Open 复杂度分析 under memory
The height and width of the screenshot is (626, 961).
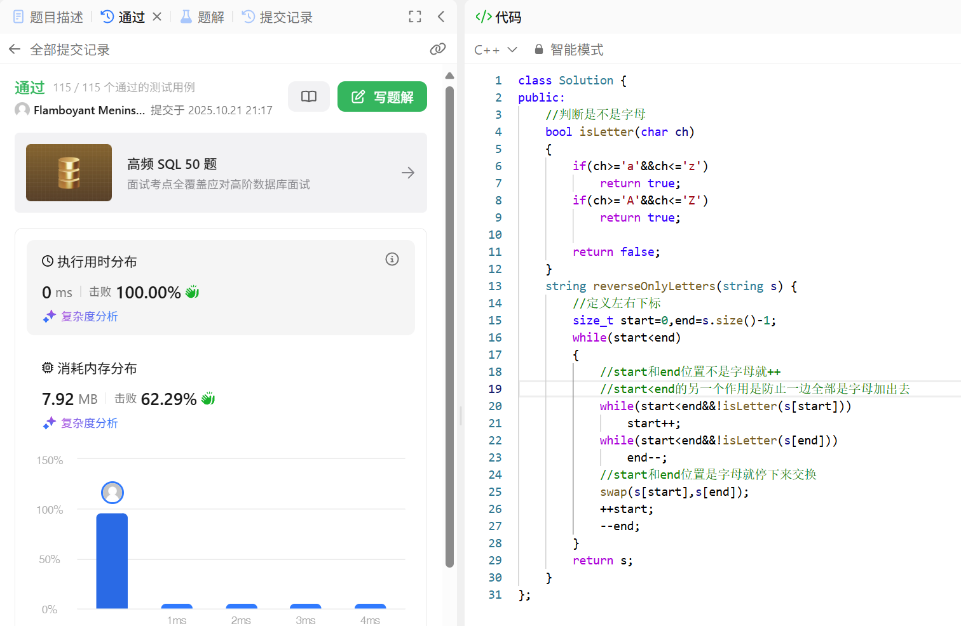81,423
